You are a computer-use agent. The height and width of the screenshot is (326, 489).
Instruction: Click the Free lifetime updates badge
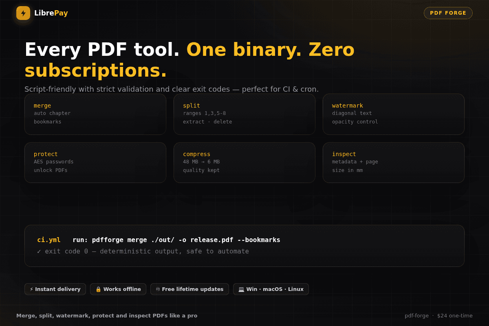tap(189, 289)
